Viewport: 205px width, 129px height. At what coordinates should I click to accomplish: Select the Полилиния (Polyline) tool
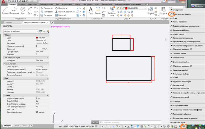click(14, 10)
